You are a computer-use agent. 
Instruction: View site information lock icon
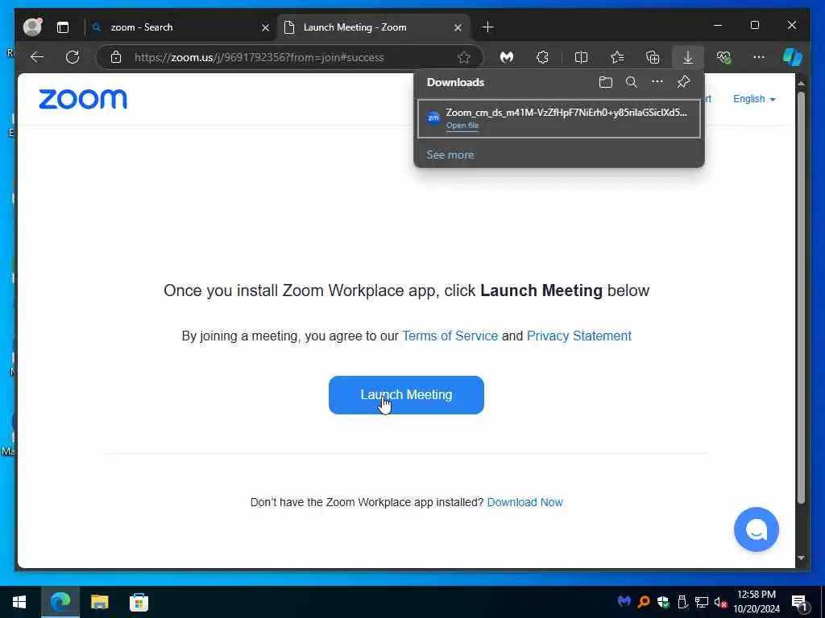click(116, 57)
